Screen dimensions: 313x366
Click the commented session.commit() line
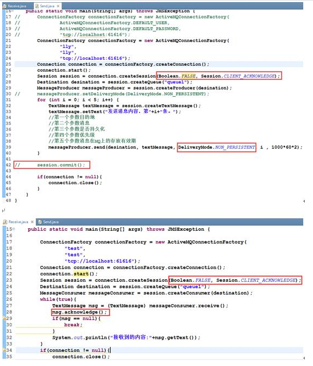pyautogui.click(x=52, y=165)
